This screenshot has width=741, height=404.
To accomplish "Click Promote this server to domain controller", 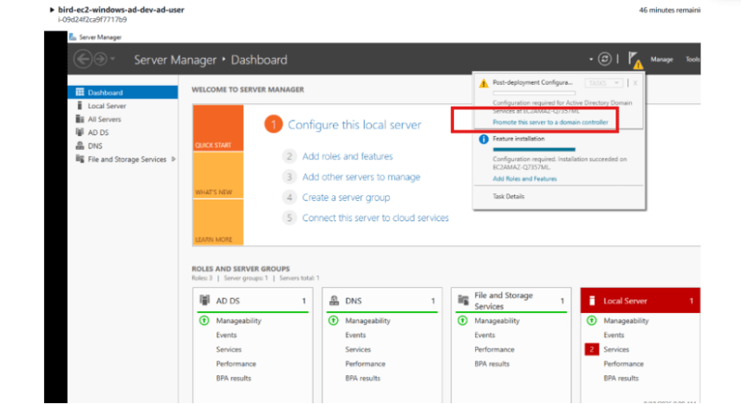I will [550, 122].
